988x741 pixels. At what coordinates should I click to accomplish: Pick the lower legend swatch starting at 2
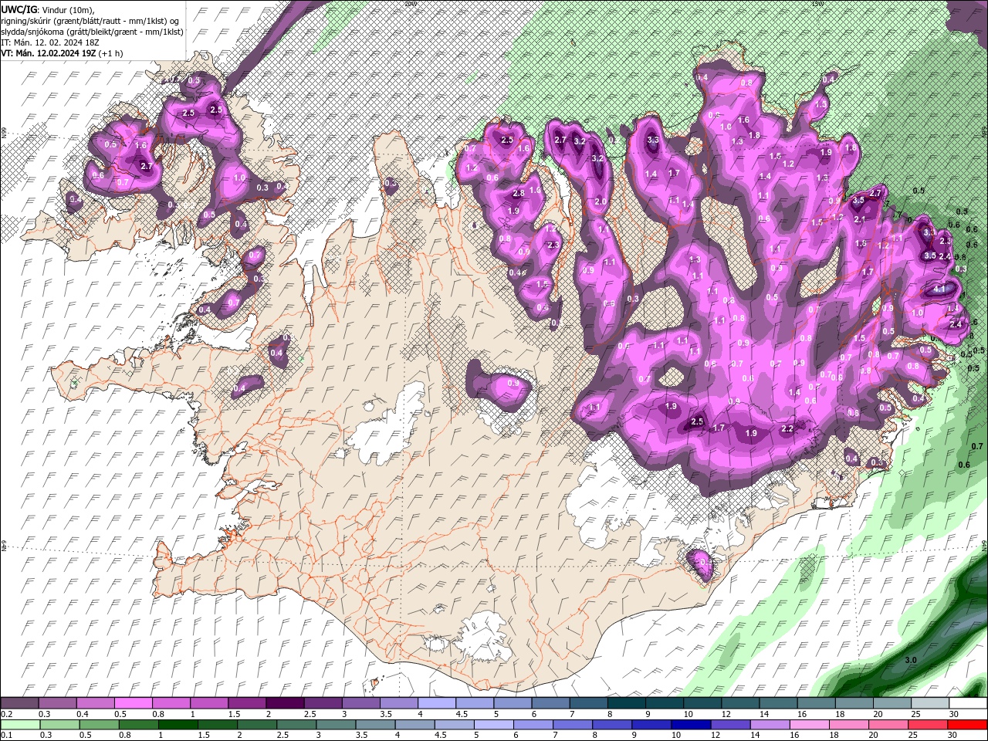256,725
